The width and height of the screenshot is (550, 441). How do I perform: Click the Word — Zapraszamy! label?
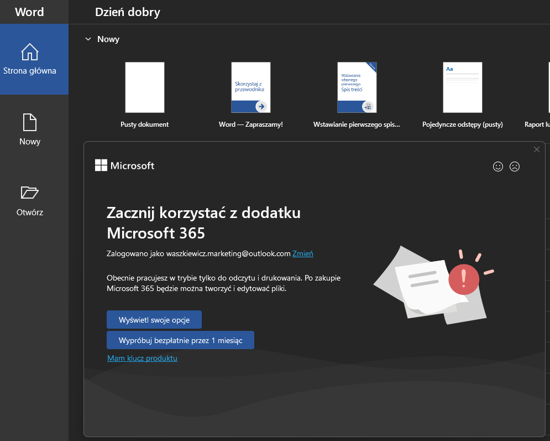click(251, 124)
